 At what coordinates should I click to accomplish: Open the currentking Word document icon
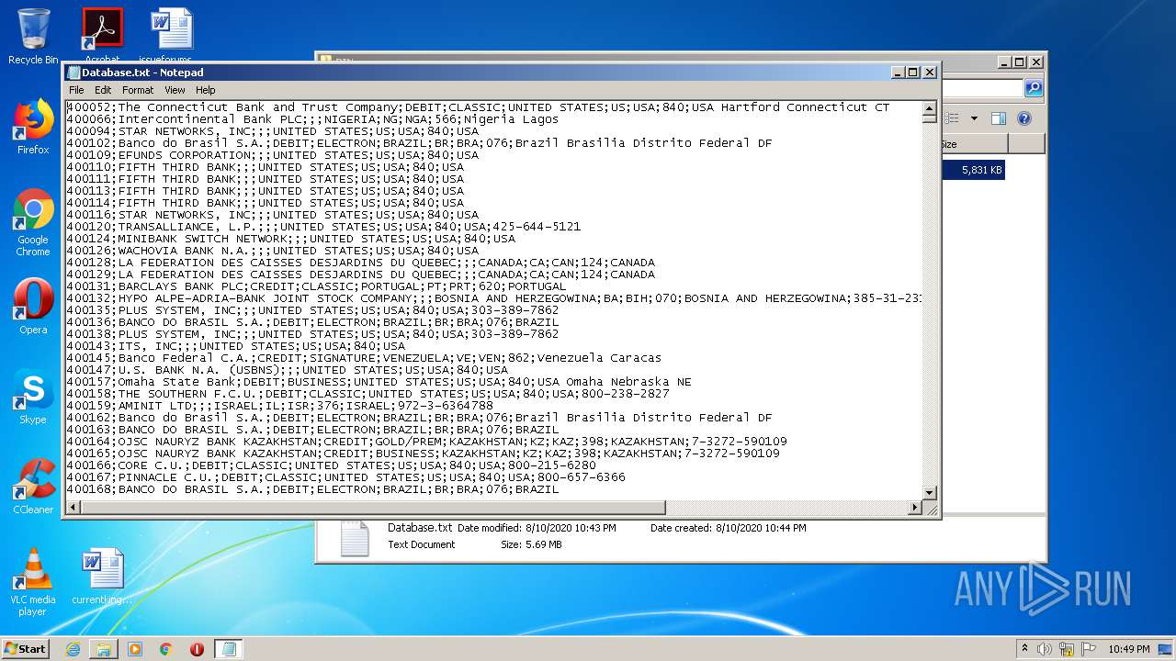coord(102,577)
